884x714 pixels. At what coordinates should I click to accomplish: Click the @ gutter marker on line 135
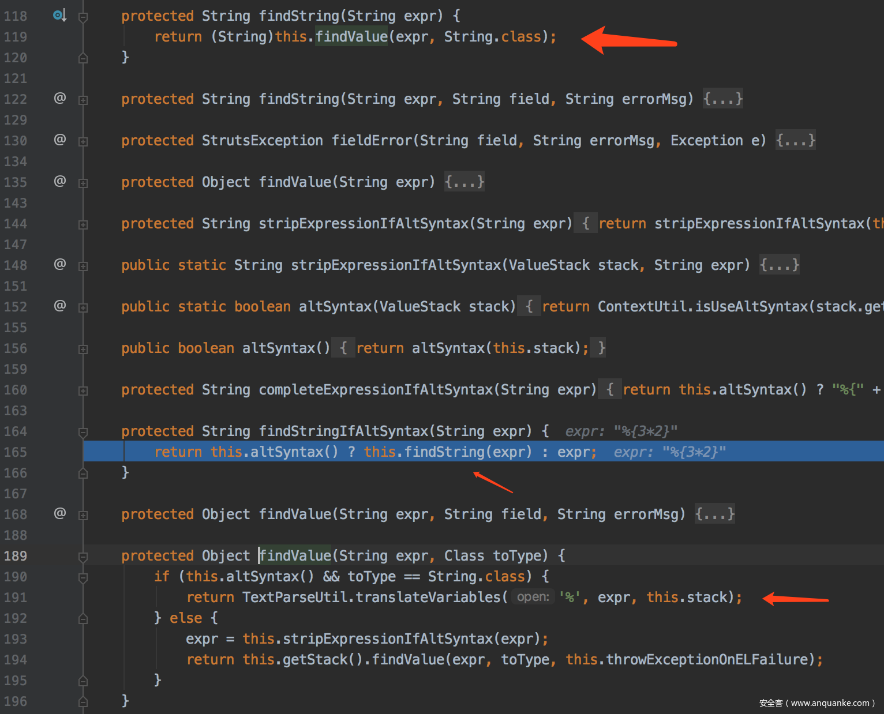click(x=59, y=181)
